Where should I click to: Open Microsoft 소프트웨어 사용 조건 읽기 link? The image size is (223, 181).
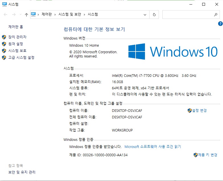153,147
